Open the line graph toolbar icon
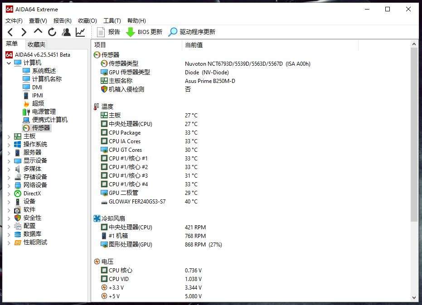The height and width of the screenshot is (305, 422). (x=80, y=32)
